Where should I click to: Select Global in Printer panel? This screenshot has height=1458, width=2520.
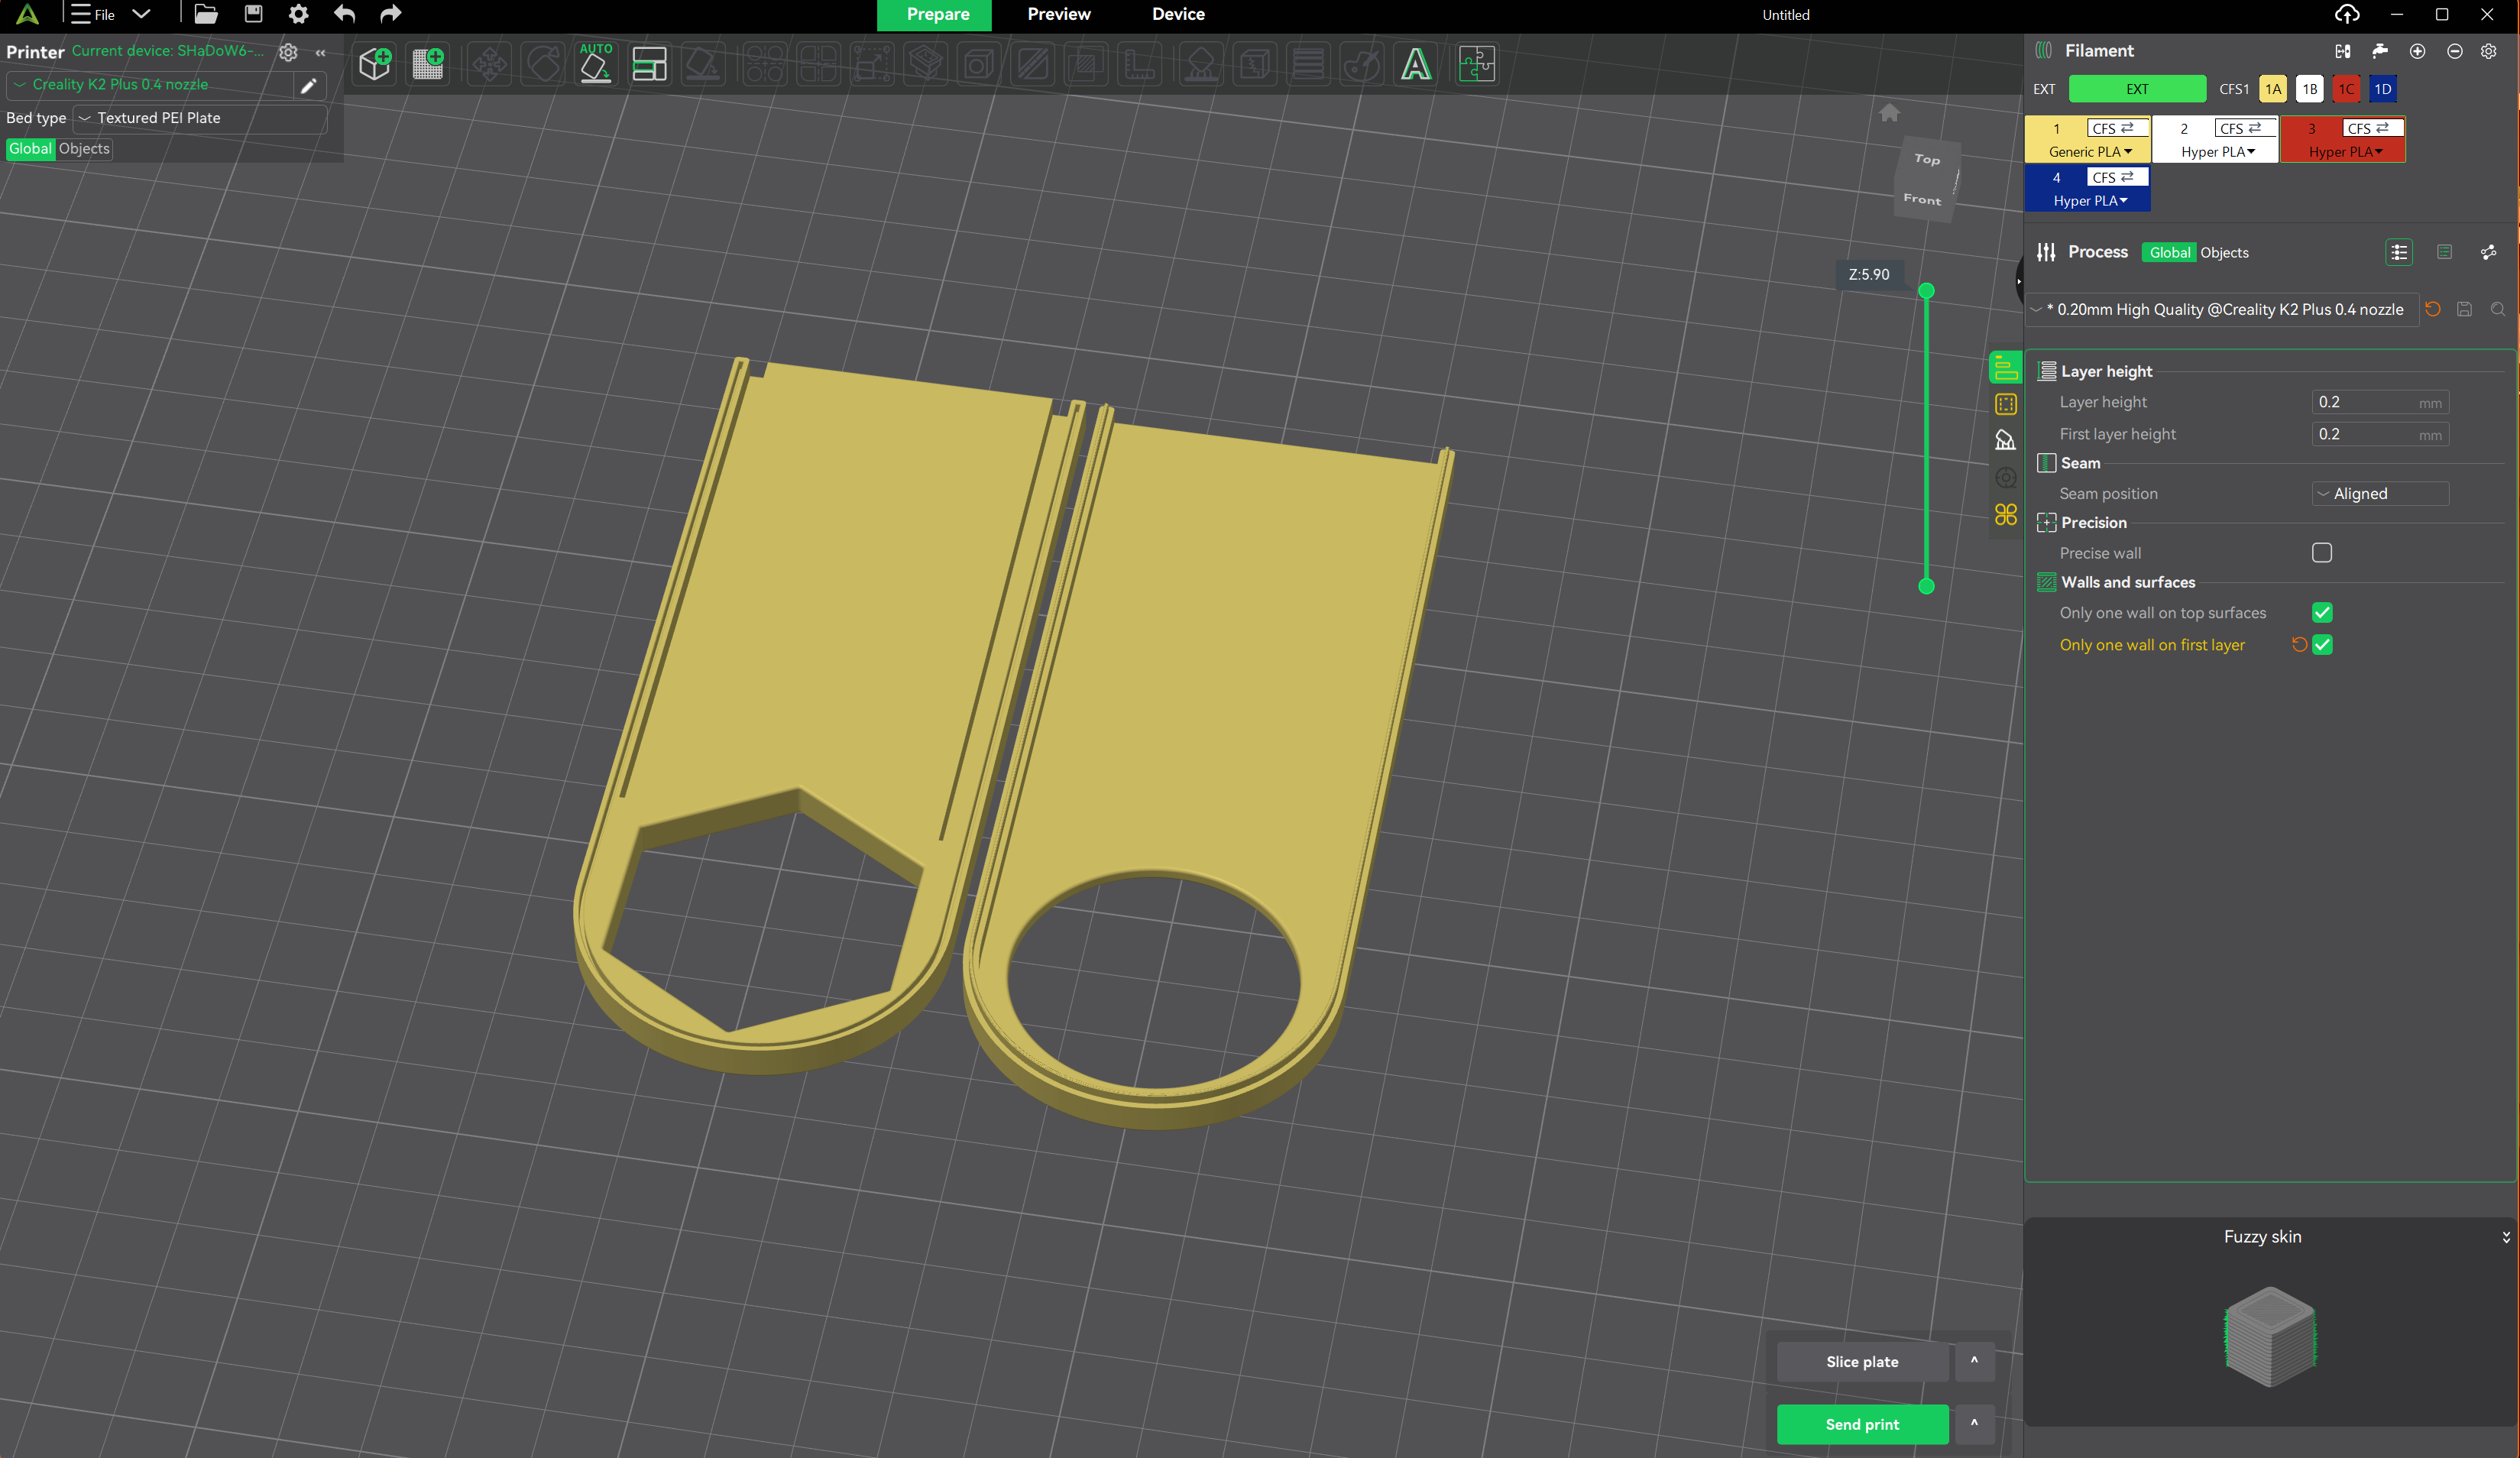(30, 149)
